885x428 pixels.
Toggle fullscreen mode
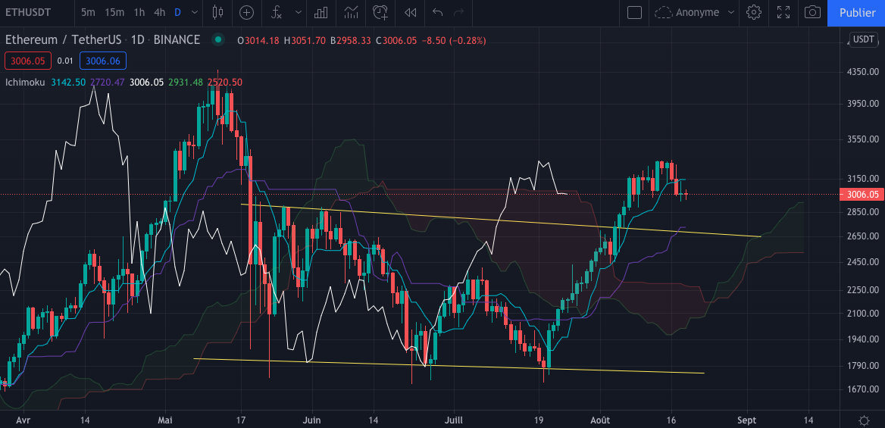tap(783, 12)
